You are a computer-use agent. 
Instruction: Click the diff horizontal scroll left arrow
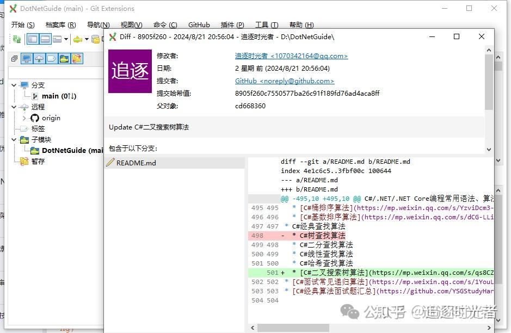coord(253,328)
